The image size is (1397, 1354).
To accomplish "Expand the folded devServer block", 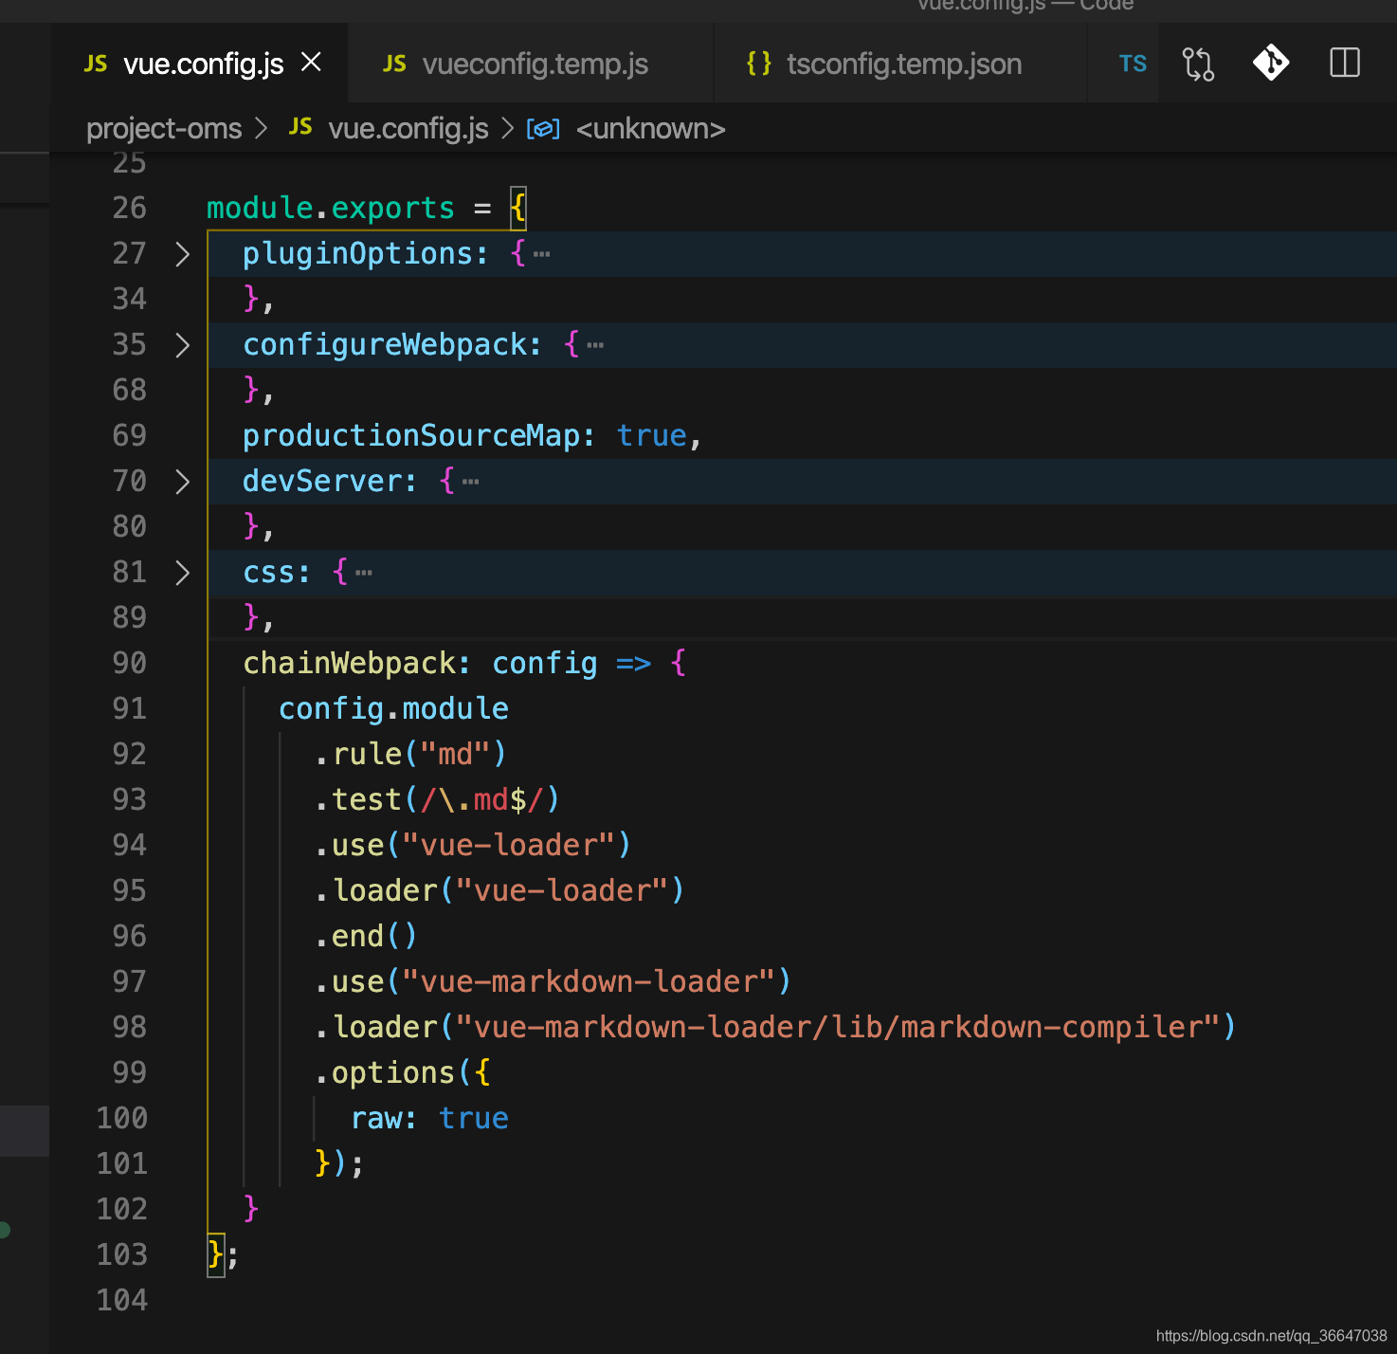I will point(183,482).
